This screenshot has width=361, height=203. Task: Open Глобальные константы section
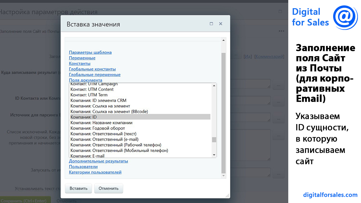(x=92, y=69)
